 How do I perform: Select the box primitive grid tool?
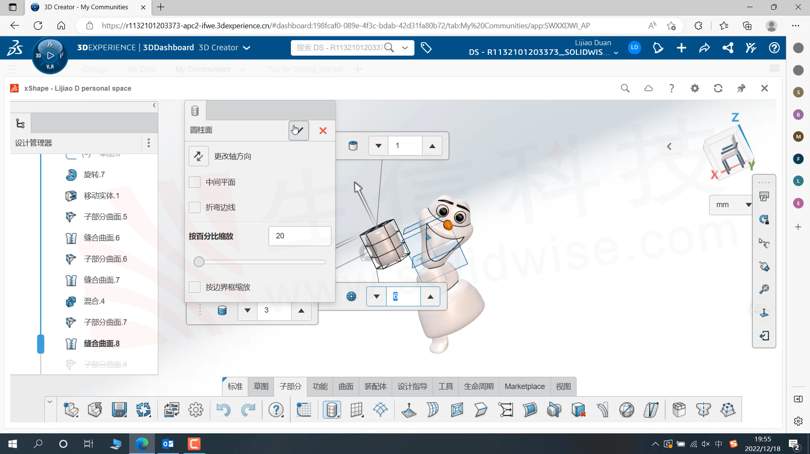(357, 410)
